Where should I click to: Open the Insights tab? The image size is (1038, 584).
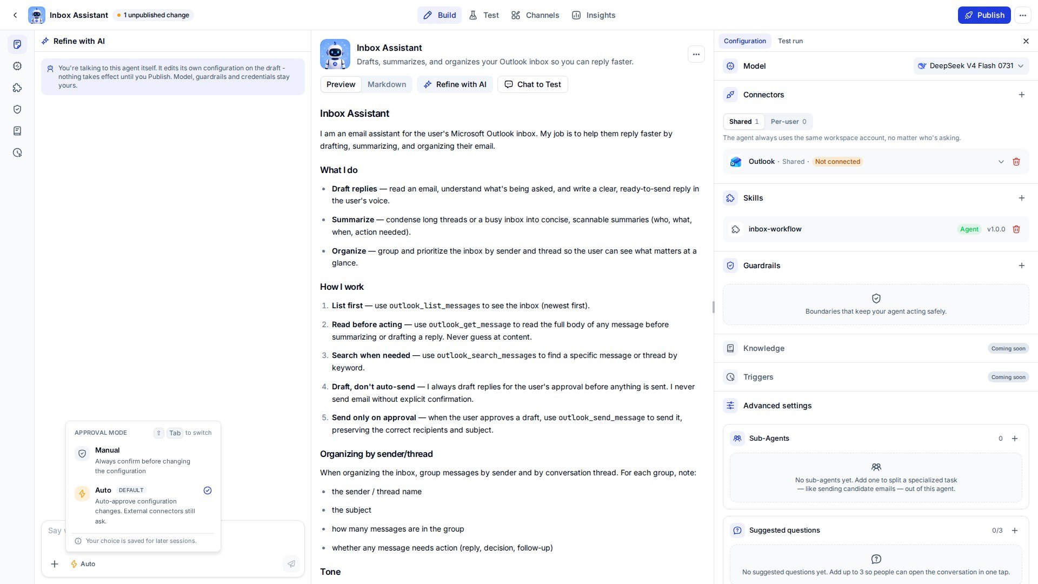tap(594, 15)
